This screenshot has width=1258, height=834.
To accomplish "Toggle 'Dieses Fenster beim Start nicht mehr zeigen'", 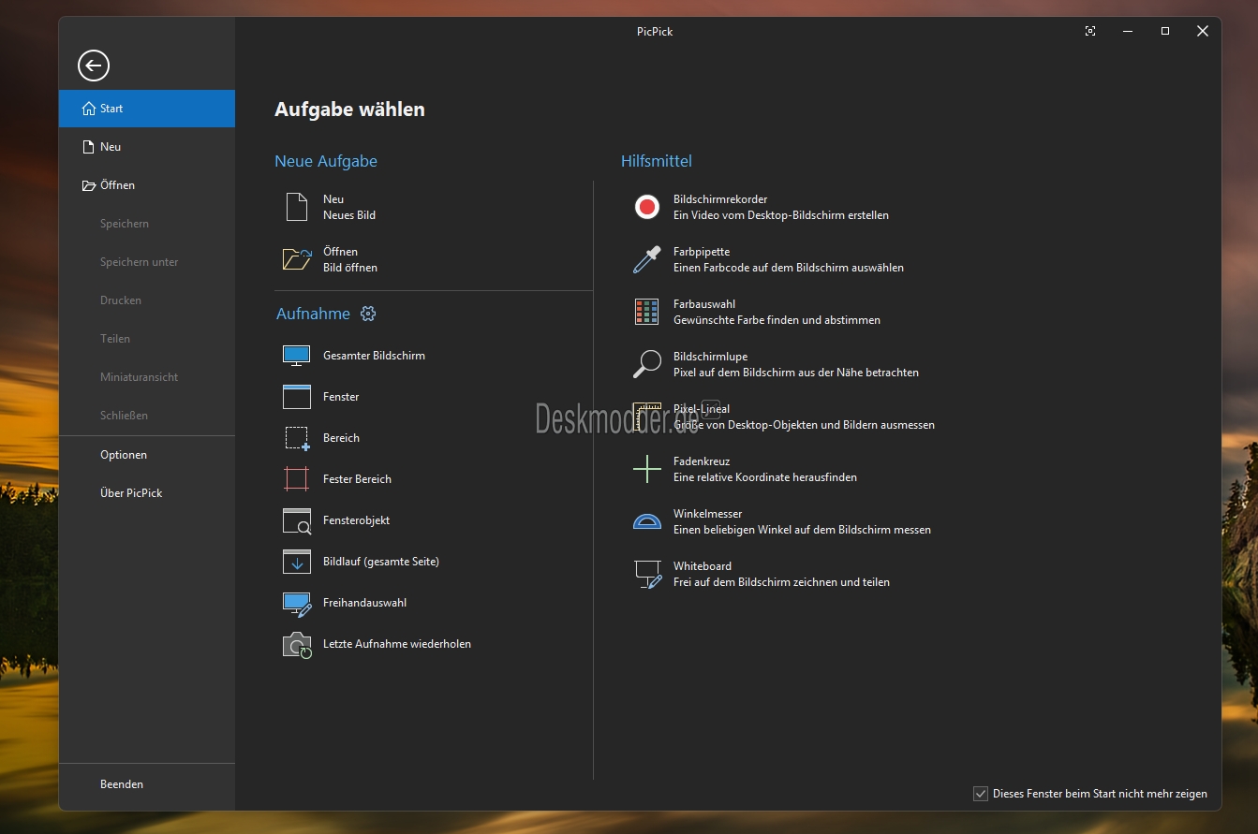I will click(981, 794).
